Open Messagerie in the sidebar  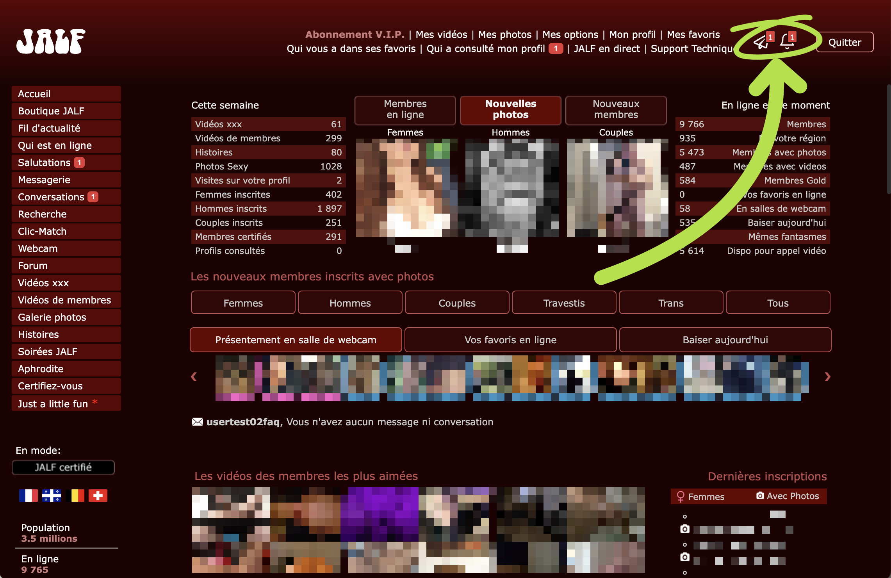pyautogui.click(x=66, y=180)
